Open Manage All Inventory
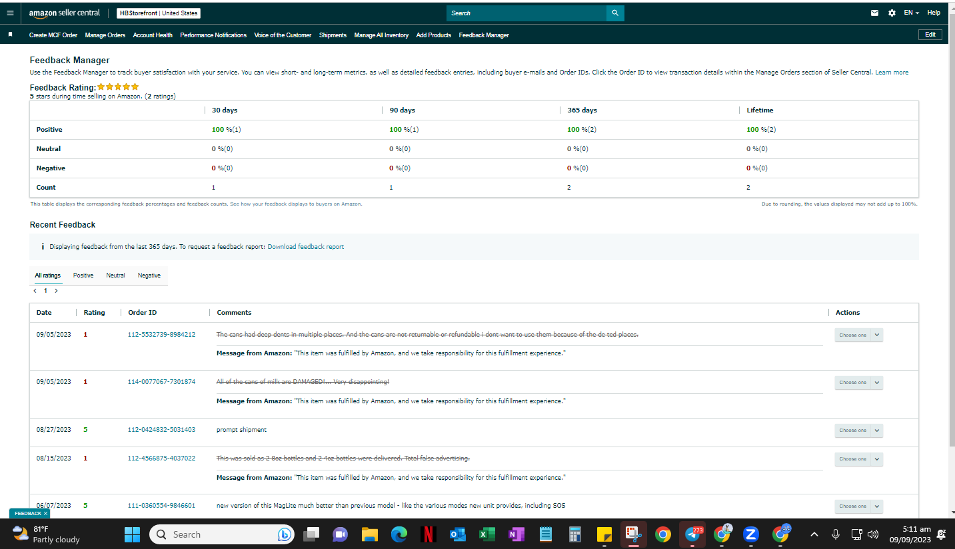This screenshot has width=955, height=549. coord(381,35)
